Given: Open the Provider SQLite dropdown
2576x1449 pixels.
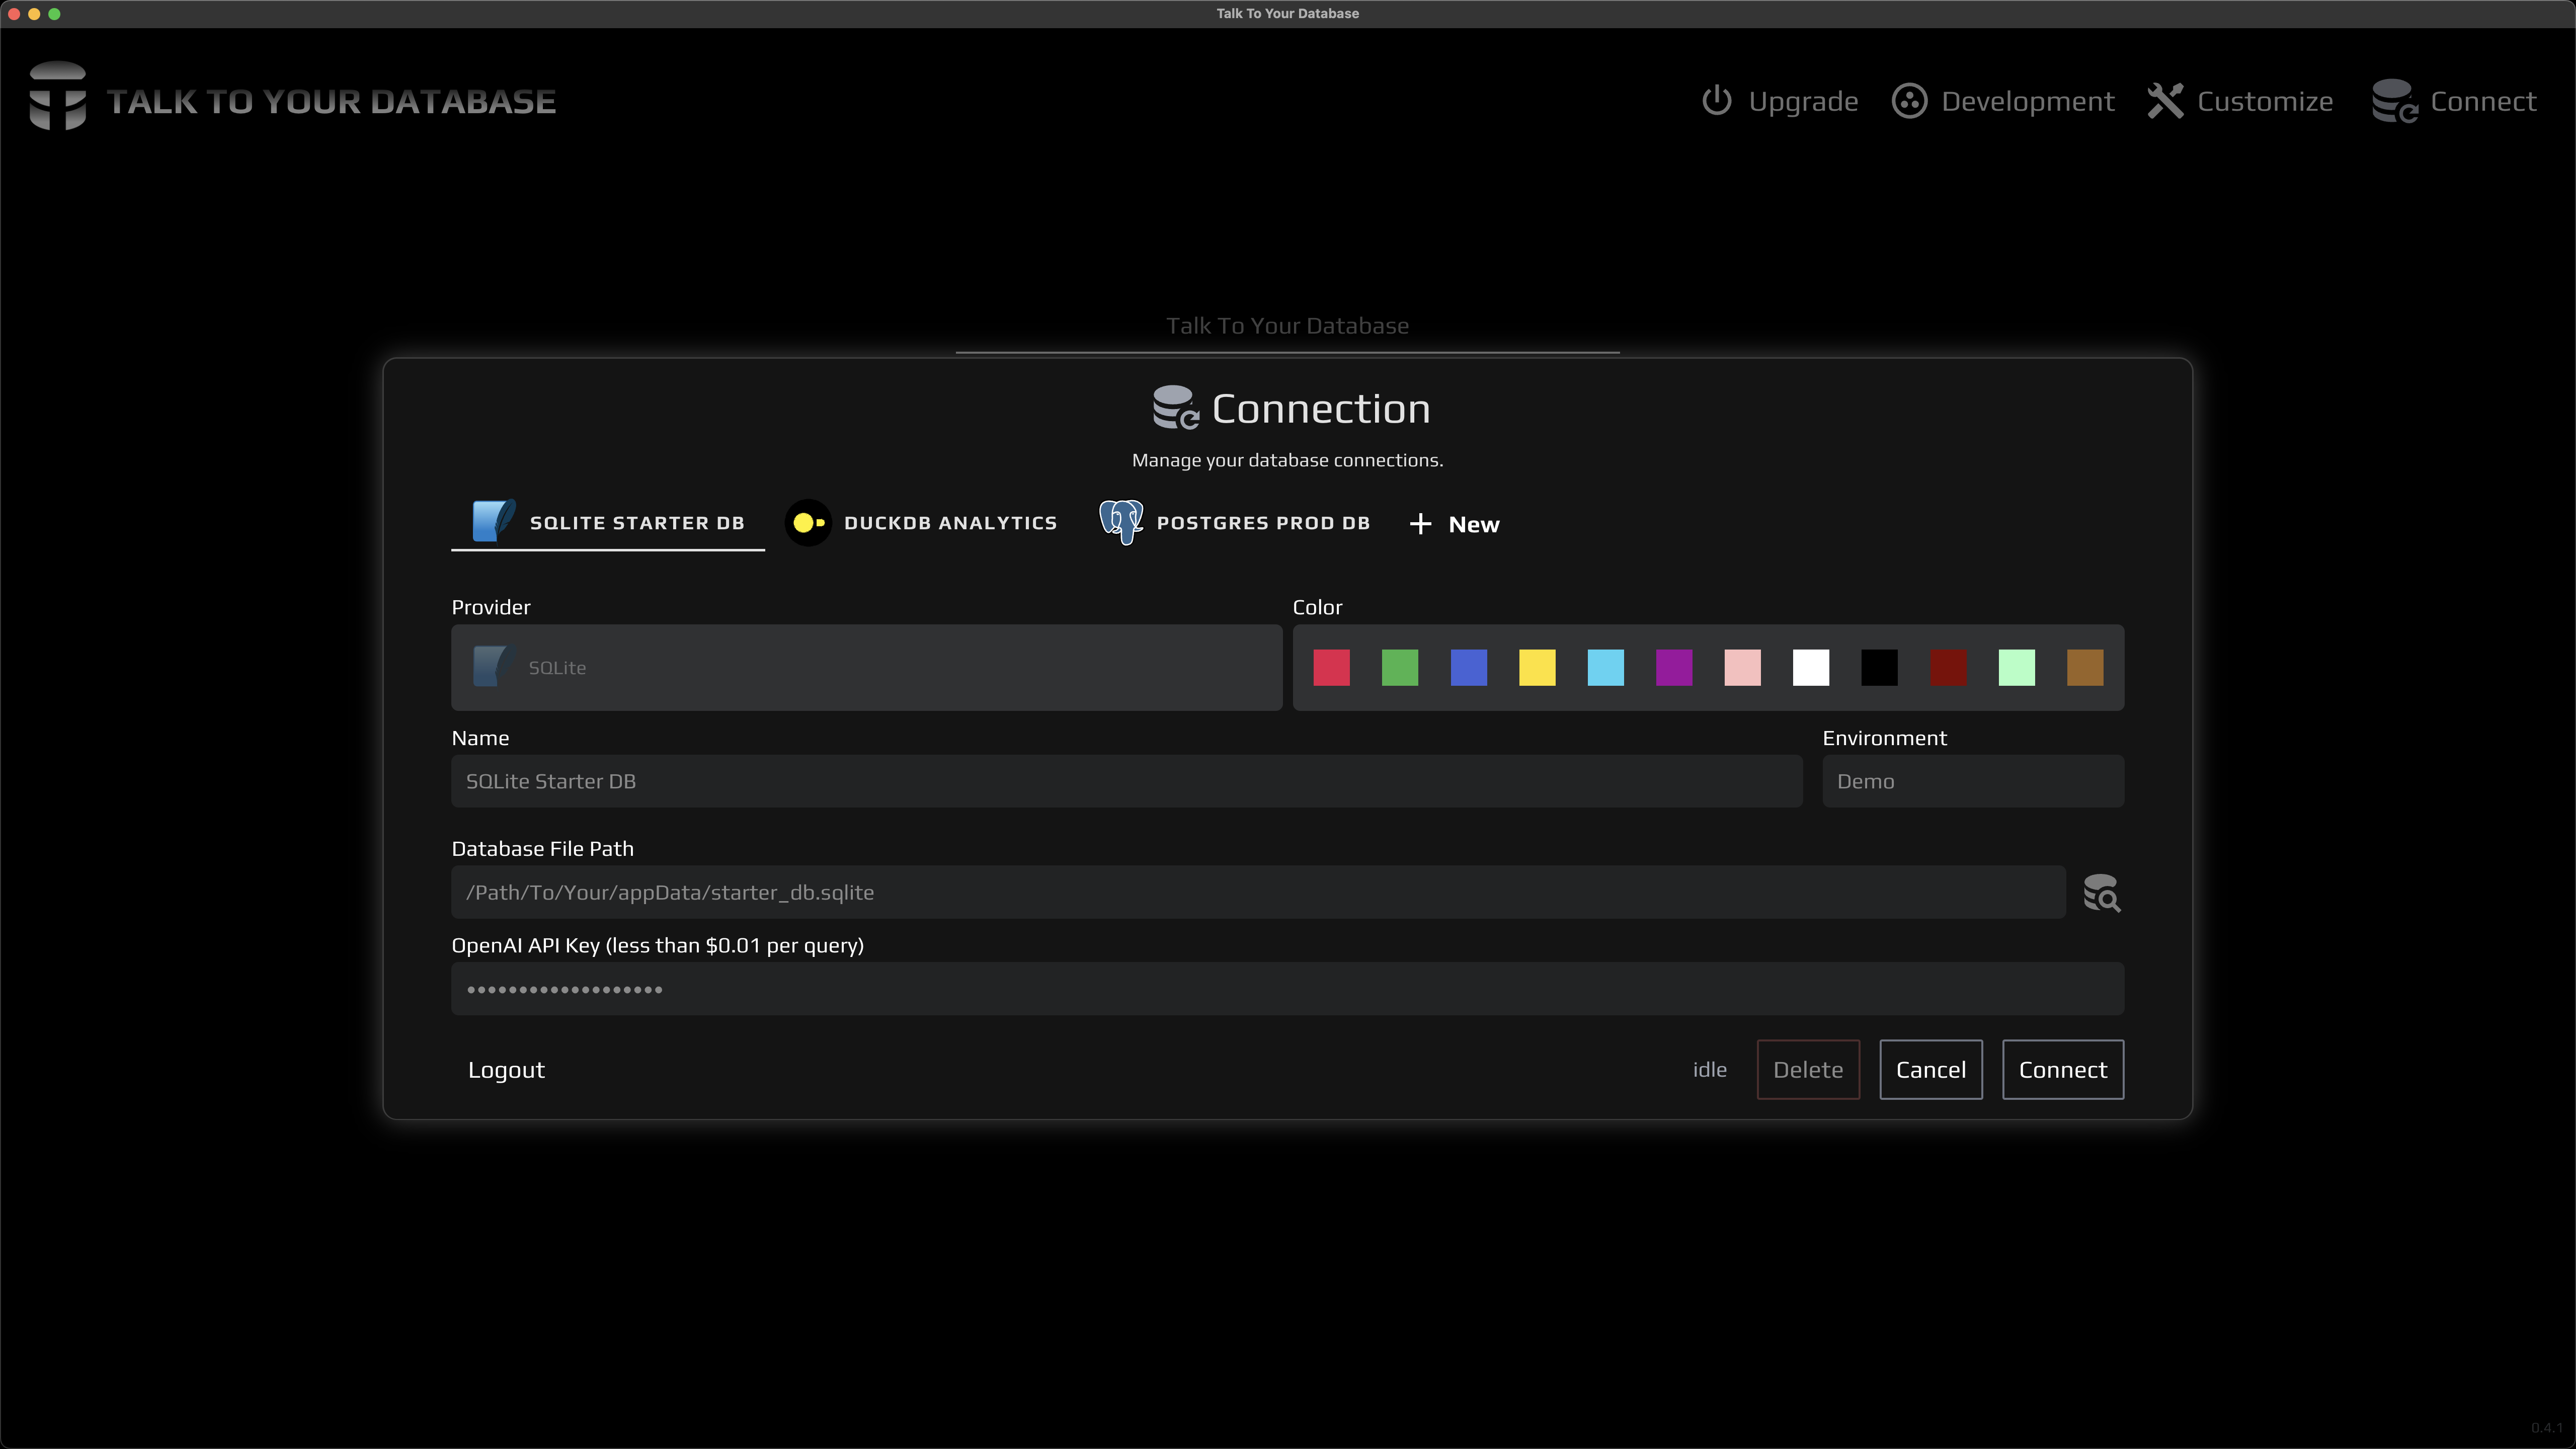Looking at the screenshot, I should [866, 668].
